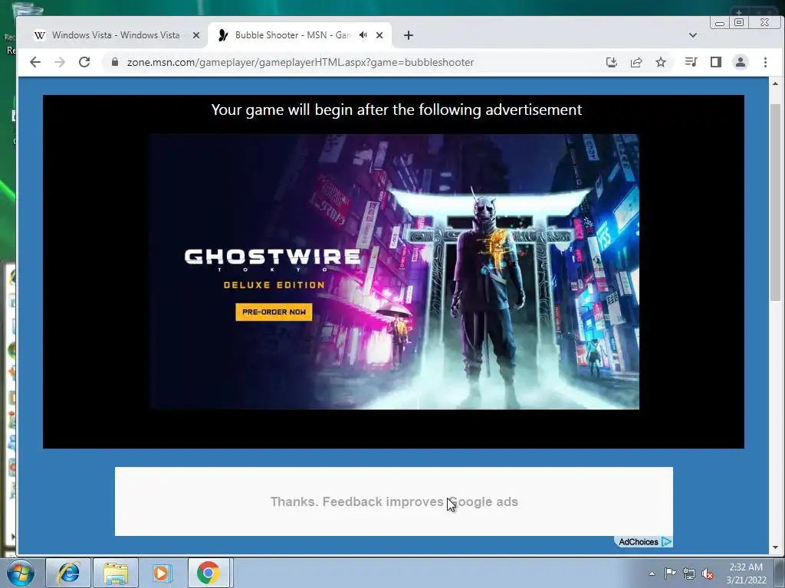785x588 pixels.
Task: Click the muted volume tray icon
Action: coord(708,574)
